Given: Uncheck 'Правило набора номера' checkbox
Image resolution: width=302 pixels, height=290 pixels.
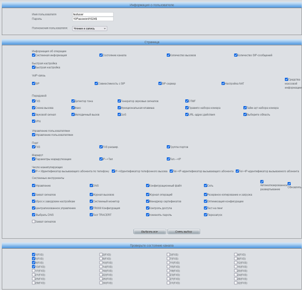Looking at the screenshot, I should point(187,107).
